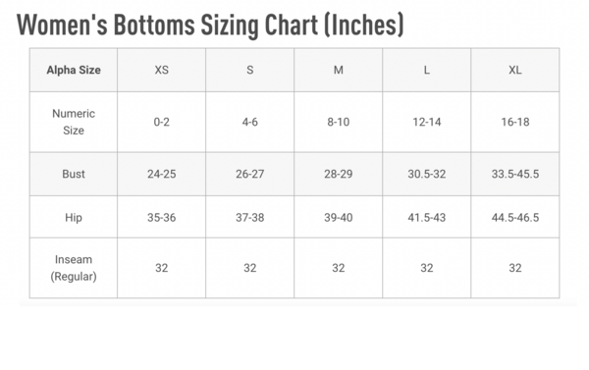
Task: Click the Women's Bottoms Sizing Chart title
Action: 210,25
